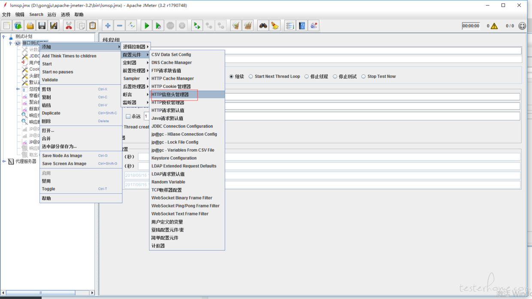Click toolbar Start No Pauses icon

(158, 26)
